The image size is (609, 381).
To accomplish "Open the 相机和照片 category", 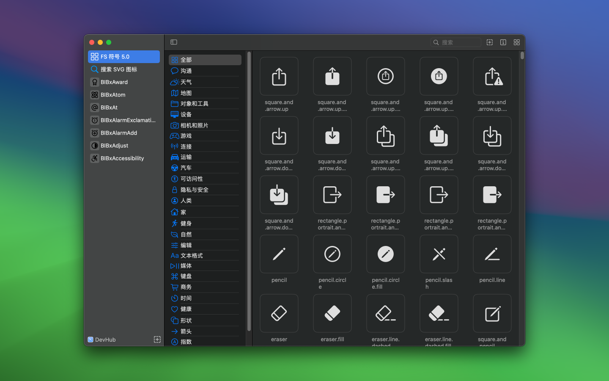I will [x=205, y=125].
